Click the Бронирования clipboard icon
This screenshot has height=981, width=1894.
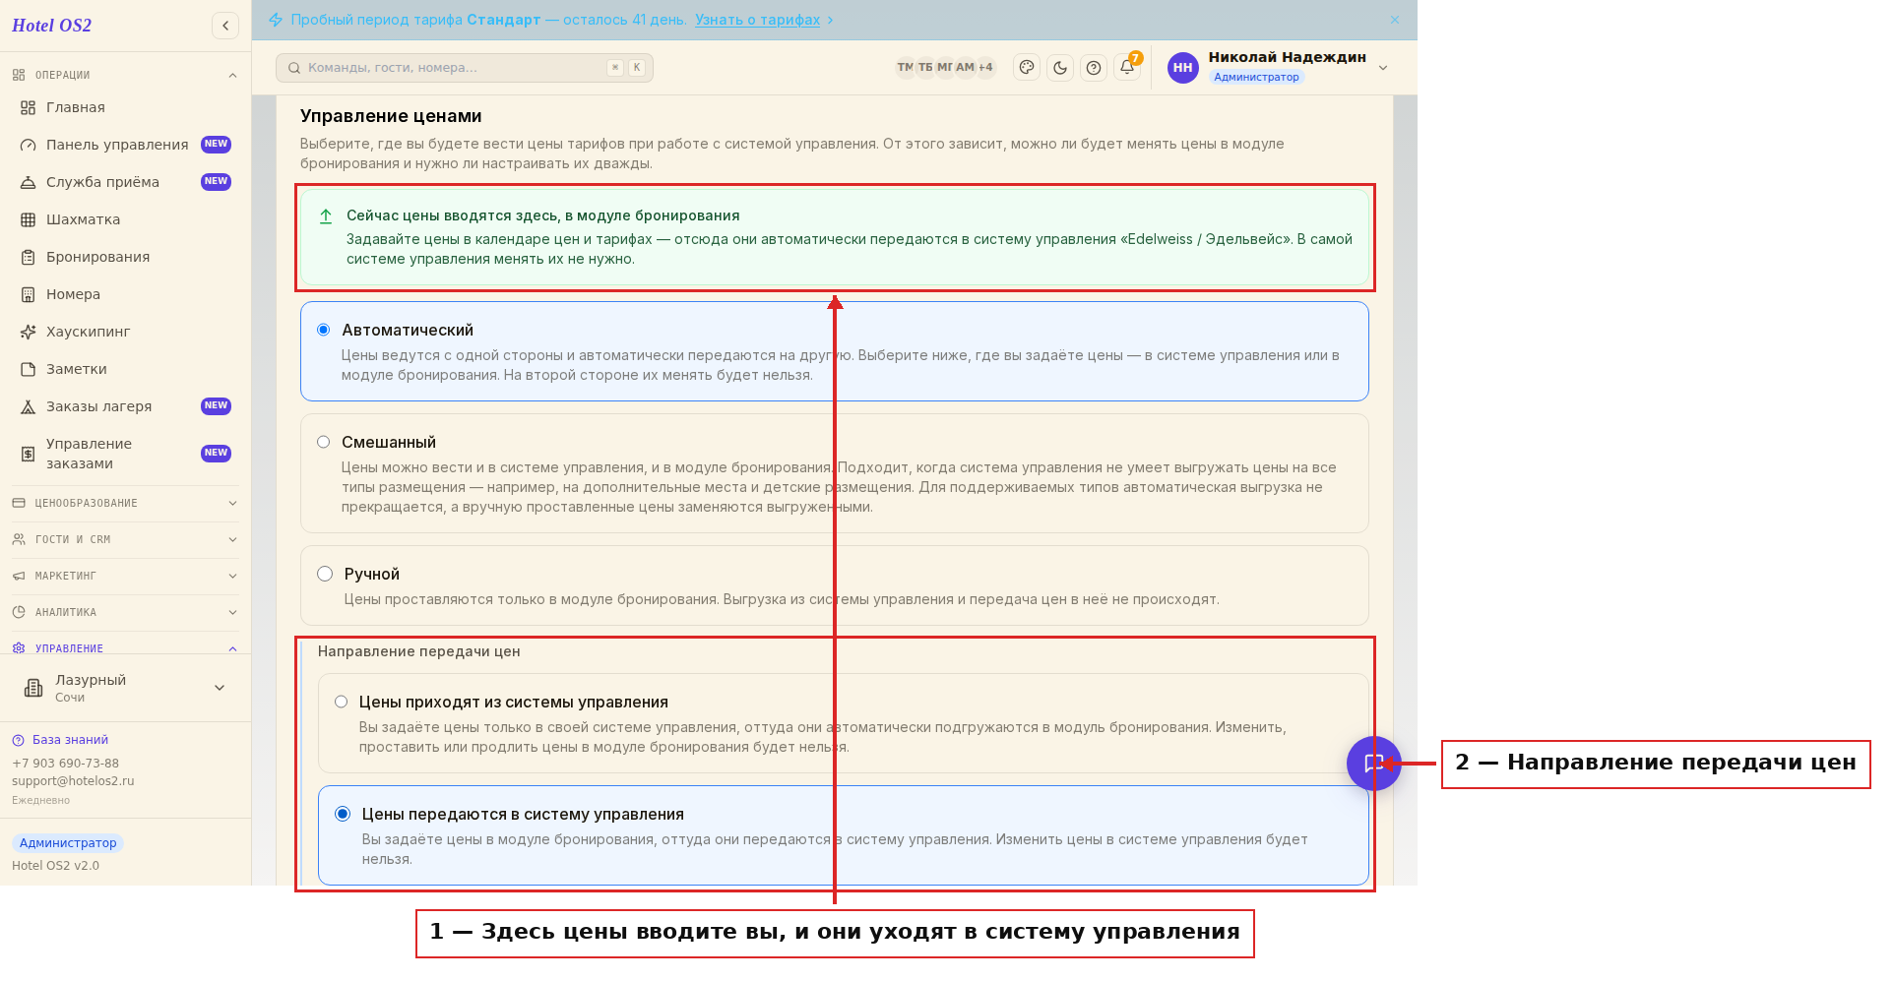(x=29, y=257)
